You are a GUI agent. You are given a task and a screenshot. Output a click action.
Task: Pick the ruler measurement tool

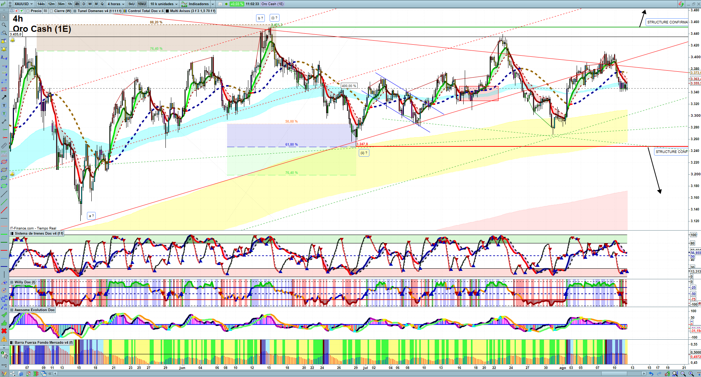pyautogui.click(x=4, y=146)
